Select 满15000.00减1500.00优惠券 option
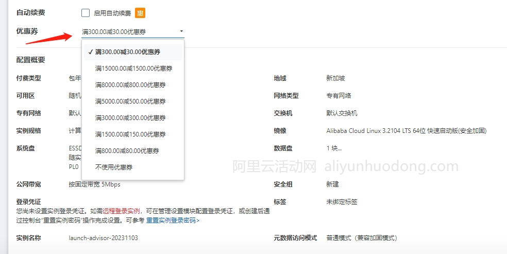This screenshot has height=254, width=507. [133, 69]
